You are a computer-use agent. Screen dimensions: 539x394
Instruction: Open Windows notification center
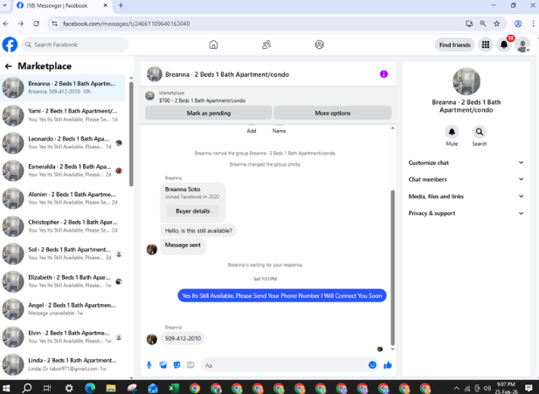(x=529, y=388)
